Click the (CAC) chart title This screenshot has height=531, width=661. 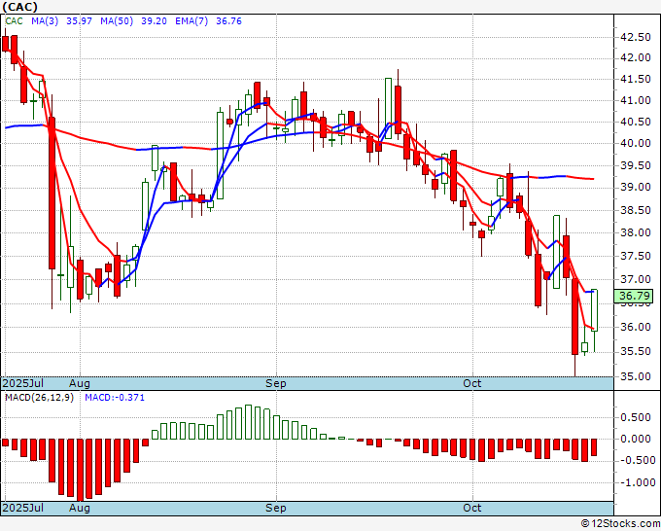[20, 7]
